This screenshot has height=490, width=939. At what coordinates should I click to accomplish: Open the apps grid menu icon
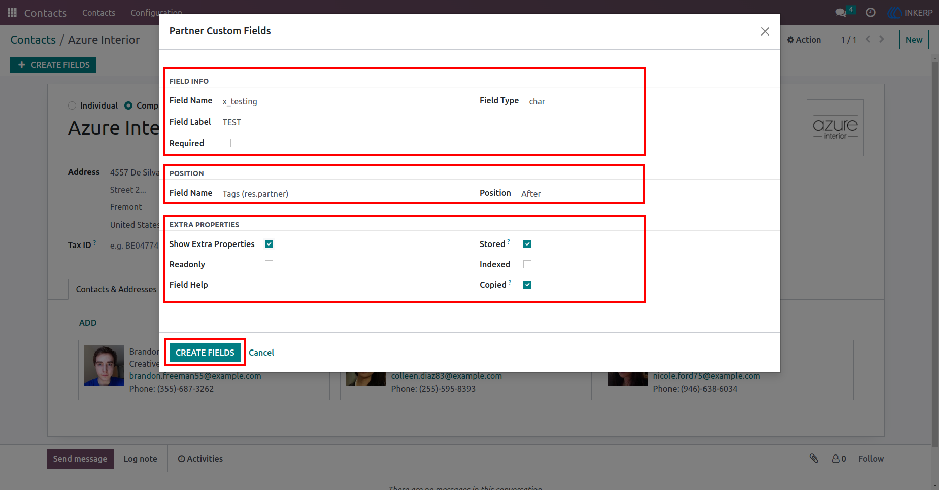coord(12,13)
